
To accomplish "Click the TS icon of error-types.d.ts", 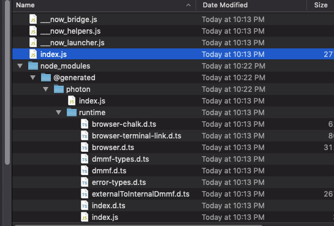I will click(85, 182).
